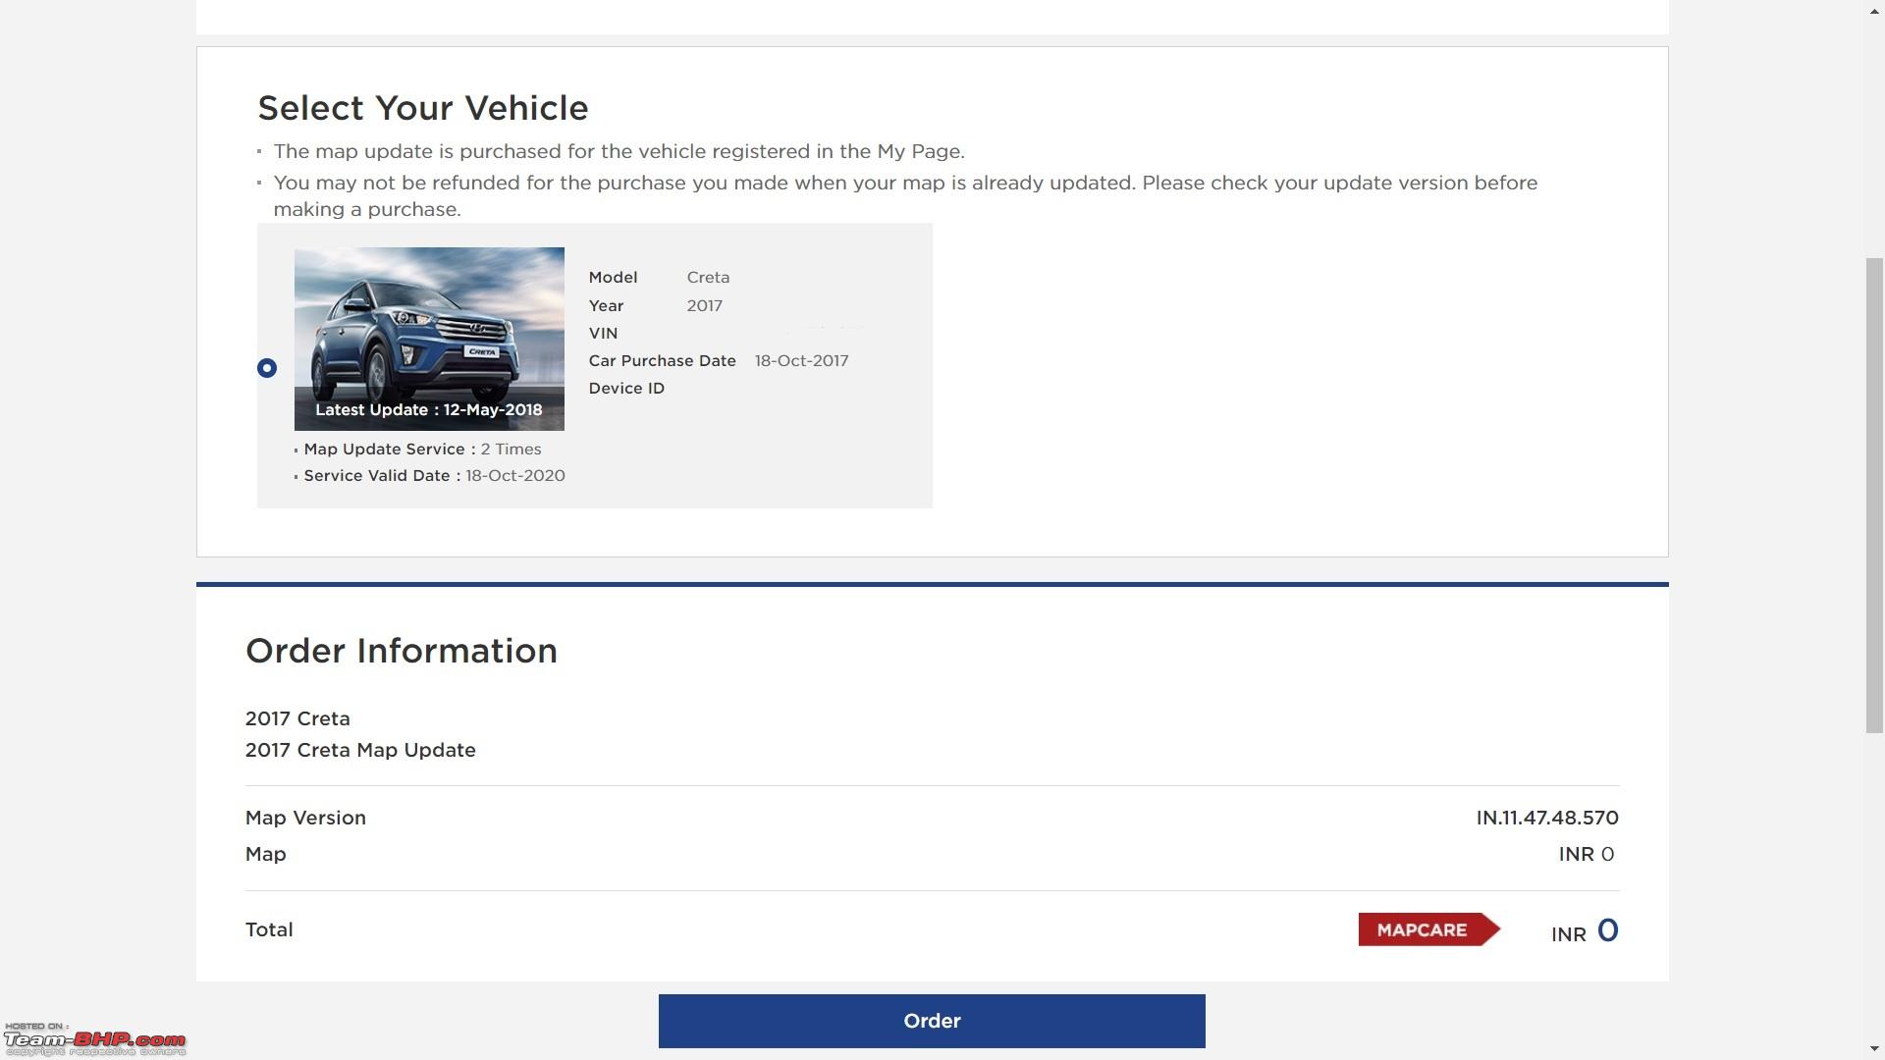This screenshot has height=1060, width=1885.
Task: Click the blue Order button
Action: (932, 1021)
